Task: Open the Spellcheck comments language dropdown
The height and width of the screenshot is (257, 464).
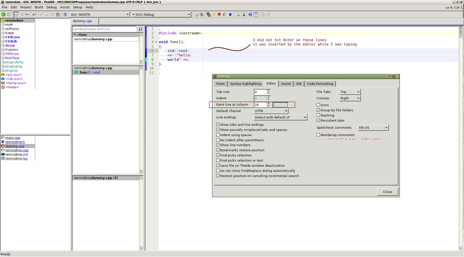Action: tap(386, 128)
